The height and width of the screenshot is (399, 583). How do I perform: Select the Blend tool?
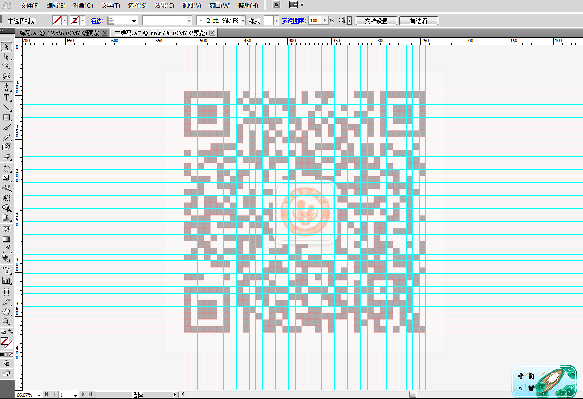click(x=7, y=259)
